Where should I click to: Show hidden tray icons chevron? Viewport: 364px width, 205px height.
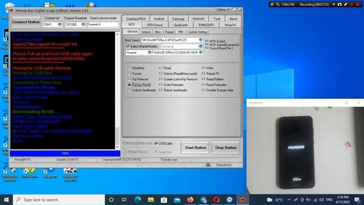pos(289,200)
